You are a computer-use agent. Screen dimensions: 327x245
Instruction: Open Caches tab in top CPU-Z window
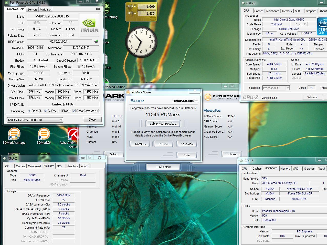[x=259, y=11]
